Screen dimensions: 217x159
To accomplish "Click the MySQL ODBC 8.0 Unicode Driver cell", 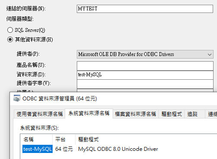I will [x=118, y=149].
